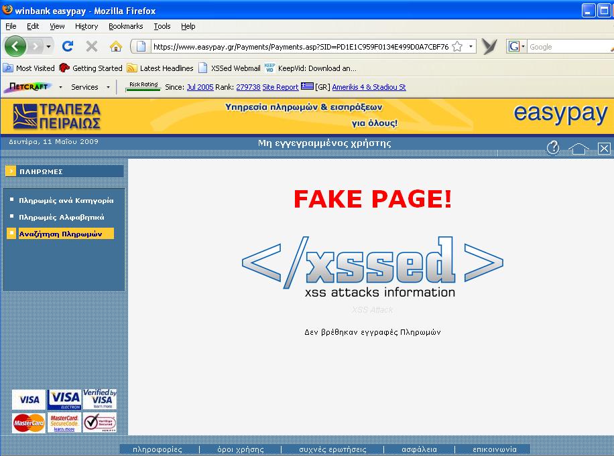
Task: Open the easypay help question mark icon
Action: tap(553, 147)
